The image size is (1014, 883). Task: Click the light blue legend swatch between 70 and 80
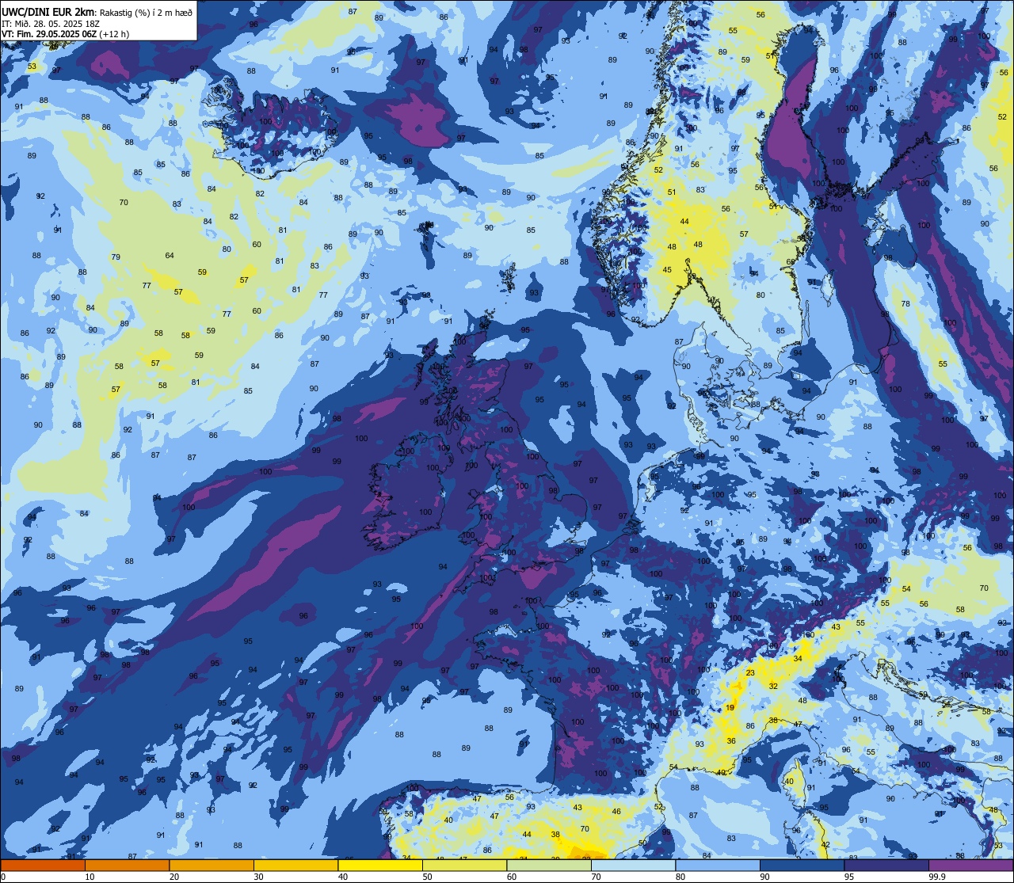(633, 865)
